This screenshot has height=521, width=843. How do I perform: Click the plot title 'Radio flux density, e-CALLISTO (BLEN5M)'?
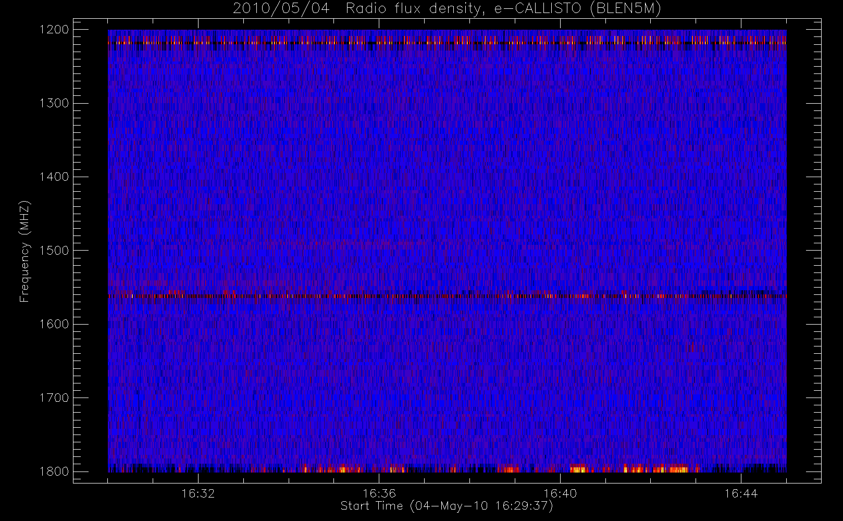pyautogui.click(x=504, y=9)
